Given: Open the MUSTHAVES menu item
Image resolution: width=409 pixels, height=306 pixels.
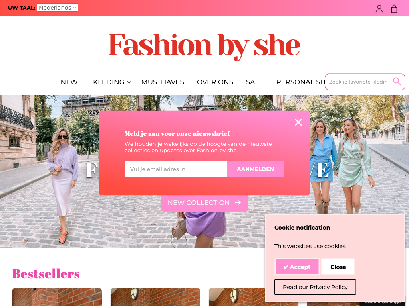Looking at the screenshot, I should [163, 82].
